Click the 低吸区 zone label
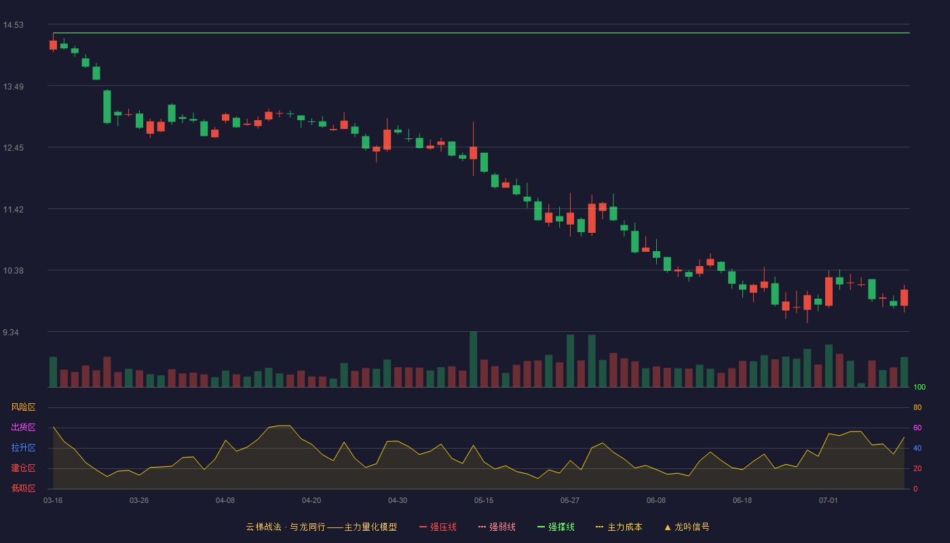950x543 pixels. (23, 488)
